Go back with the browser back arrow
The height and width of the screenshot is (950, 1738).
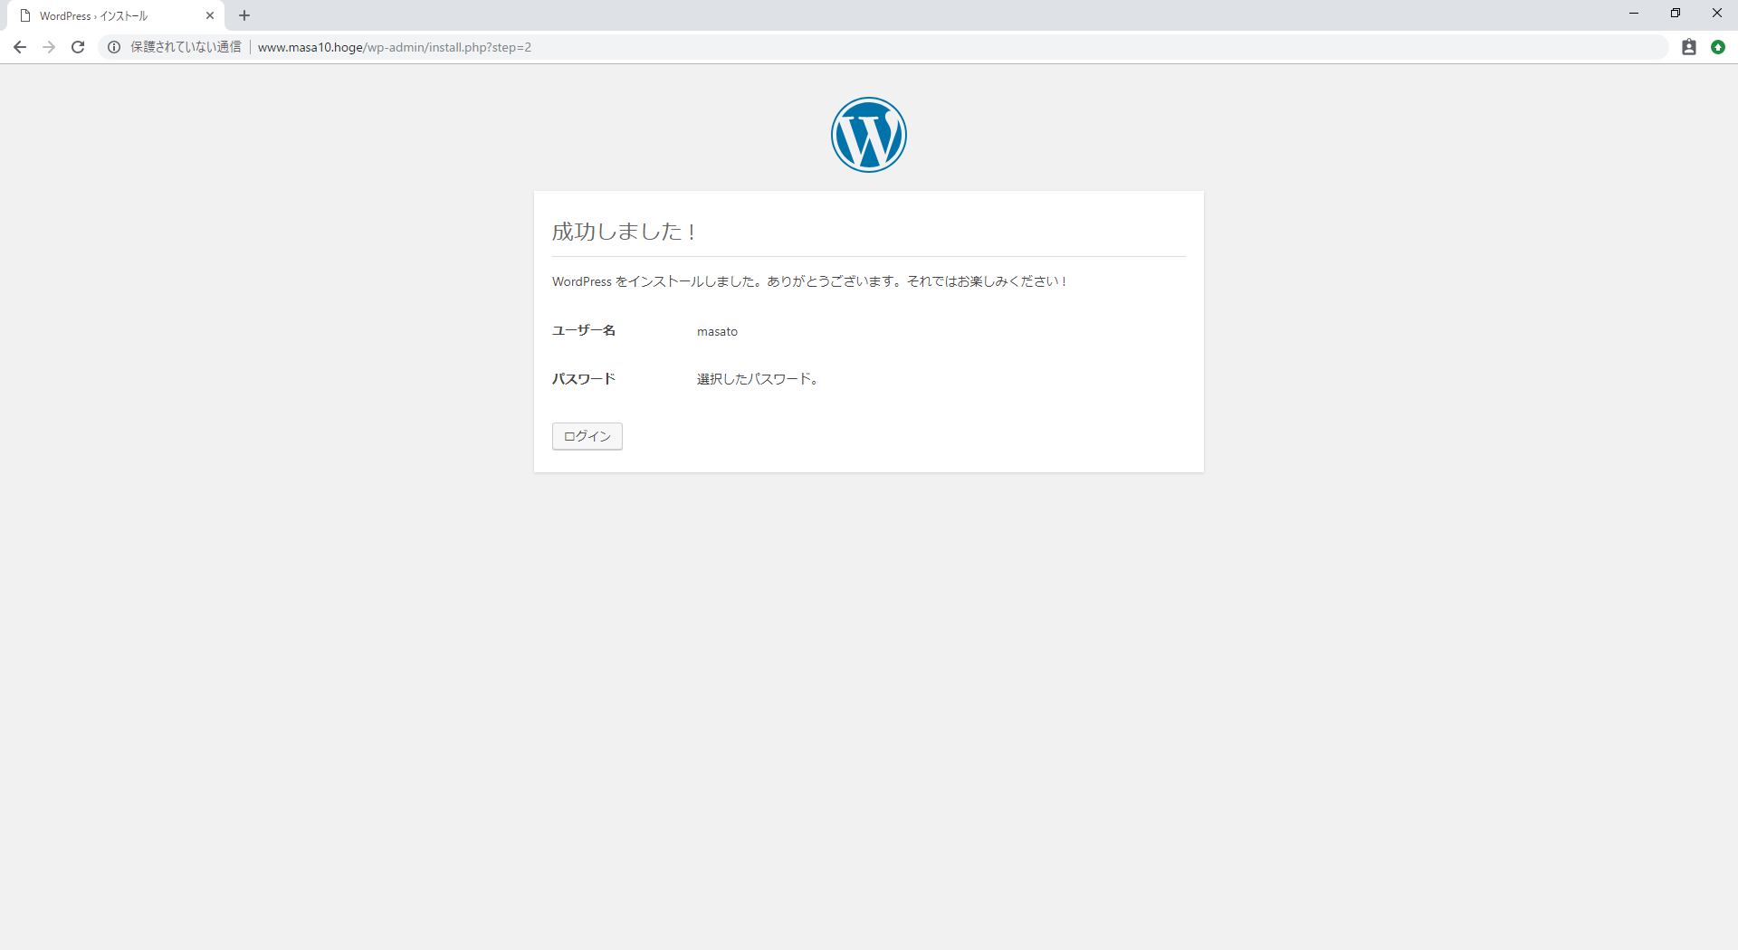[20, 47]
